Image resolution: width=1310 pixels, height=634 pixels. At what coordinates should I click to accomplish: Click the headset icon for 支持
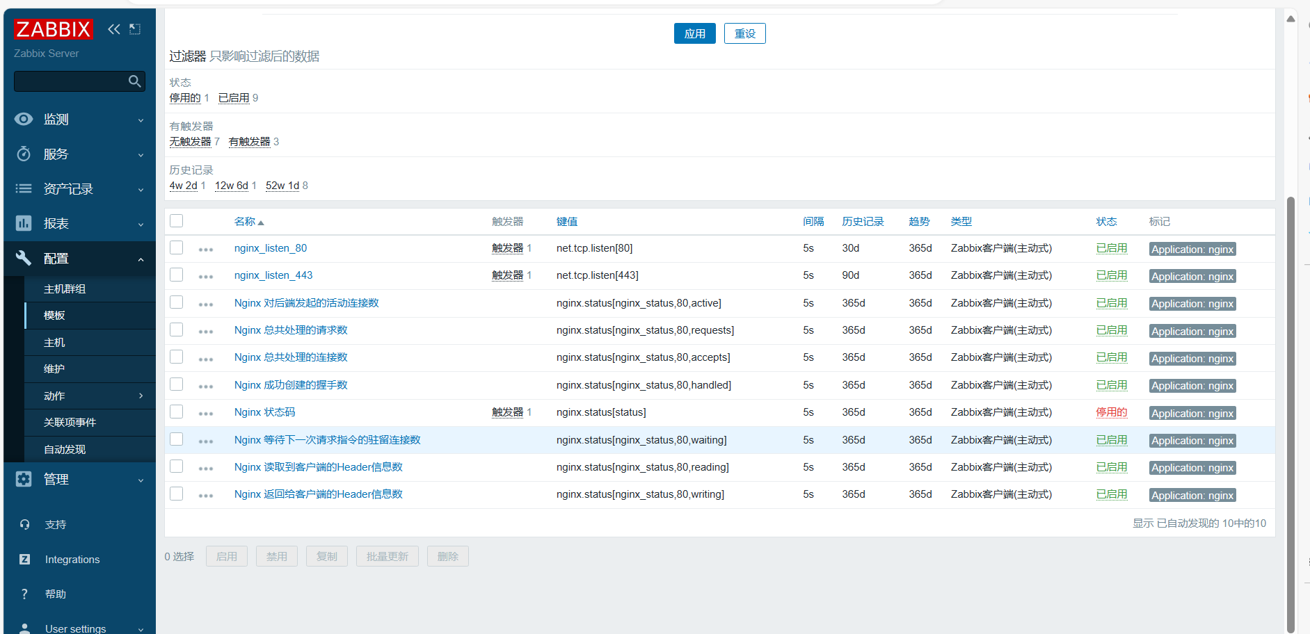pos(24,525)
